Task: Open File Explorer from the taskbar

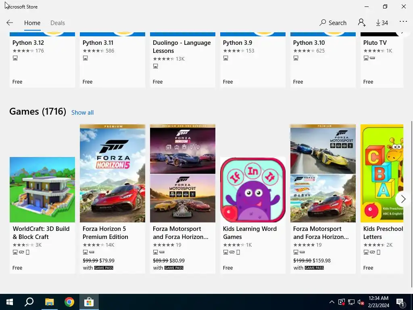Action: [49, 302]
